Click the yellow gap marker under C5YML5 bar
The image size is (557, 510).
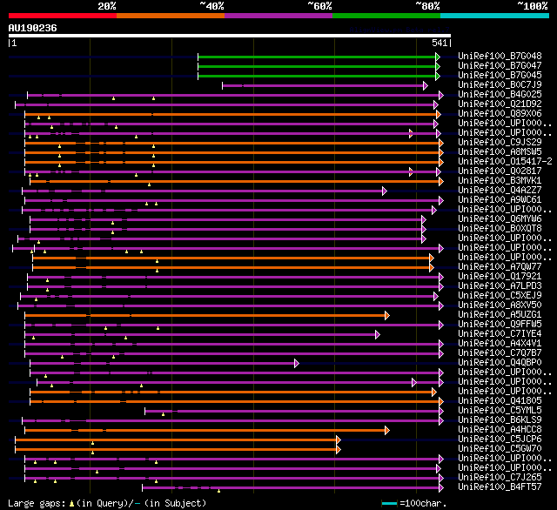coord(163,414)
